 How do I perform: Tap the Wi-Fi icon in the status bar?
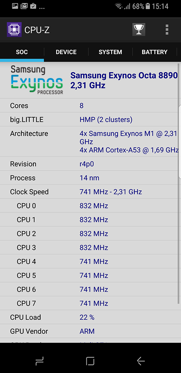coord(119,6)
